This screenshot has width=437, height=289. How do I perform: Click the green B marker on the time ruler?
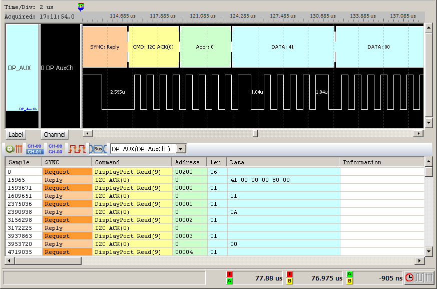[81, 7]
